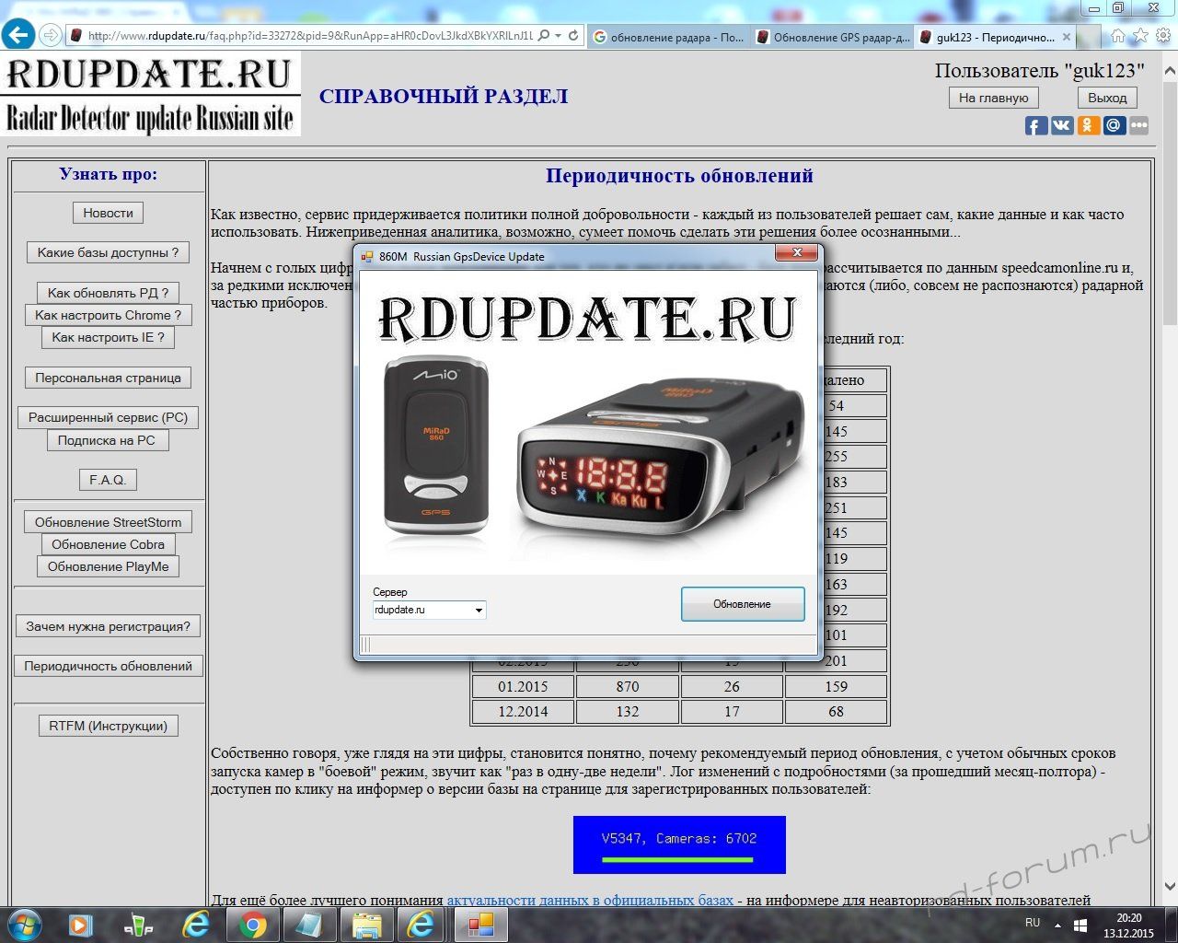This screenshot has height=943, width=1178.
Task: Click the Обновление button in the dialog
Action: coord(743,604)
